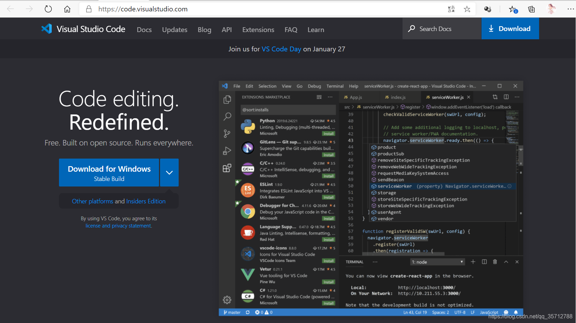Open the Updates navigation item
The height and width of the screenshot is (323, 576).
[x=175, y=30]
